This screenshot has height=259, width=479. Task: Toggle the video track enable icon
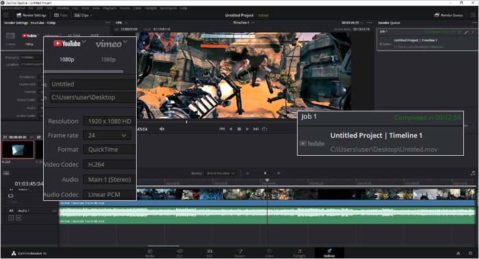click(x=11, y=195)
